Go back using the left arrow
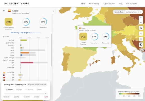 (4, 11)
